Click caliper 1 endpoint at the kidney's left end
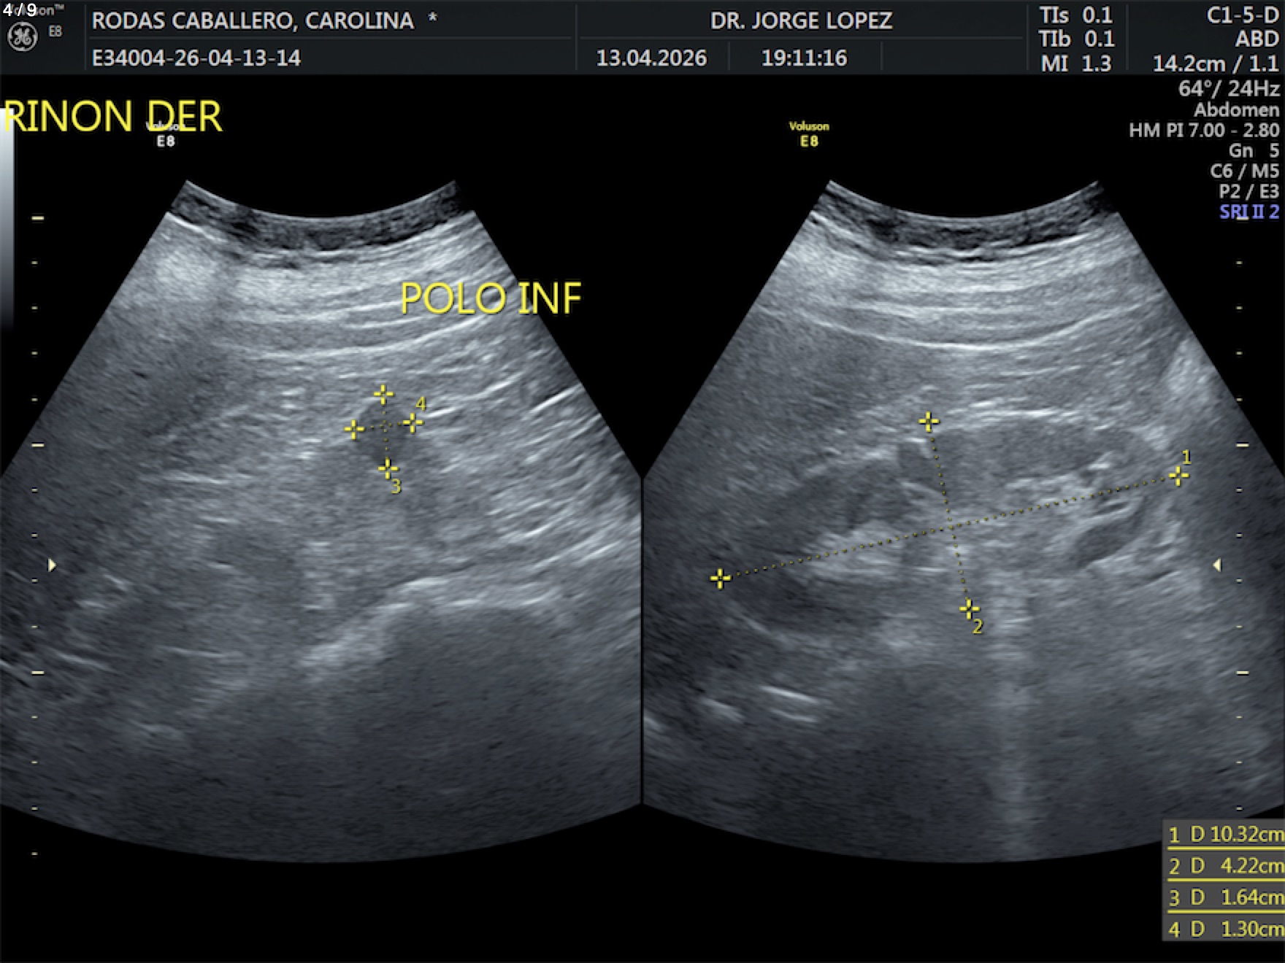 [720, 579]
